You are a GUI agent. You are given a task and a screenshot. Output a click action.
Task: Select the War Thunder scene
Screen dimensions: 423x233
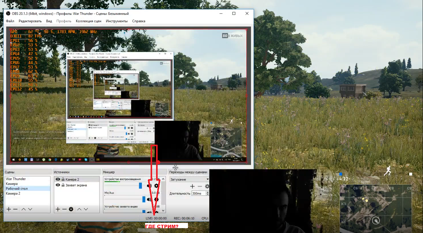pyautogui.click(x=28, y=179)
